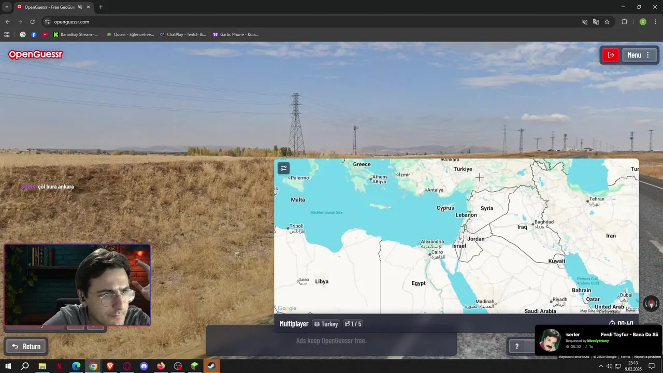
Task: Click the translate page icon
Action: [x=596, y=22]
